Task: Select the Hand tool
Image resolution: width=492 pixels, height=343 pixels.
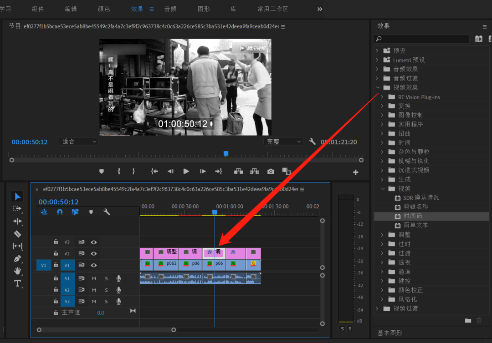Action: click(x=17, y=271)
